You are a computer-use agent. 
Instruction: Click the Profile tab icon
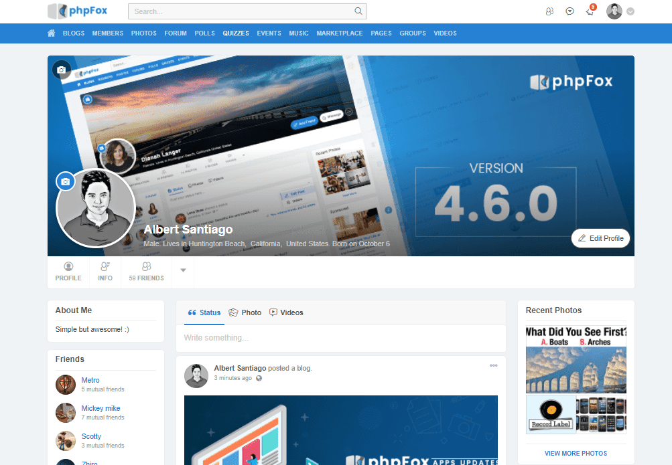[68, 266]
